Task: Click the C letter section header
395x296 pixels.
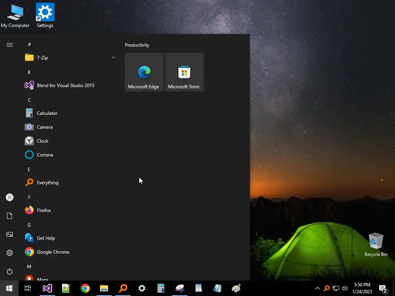Action: coord(29,100)
